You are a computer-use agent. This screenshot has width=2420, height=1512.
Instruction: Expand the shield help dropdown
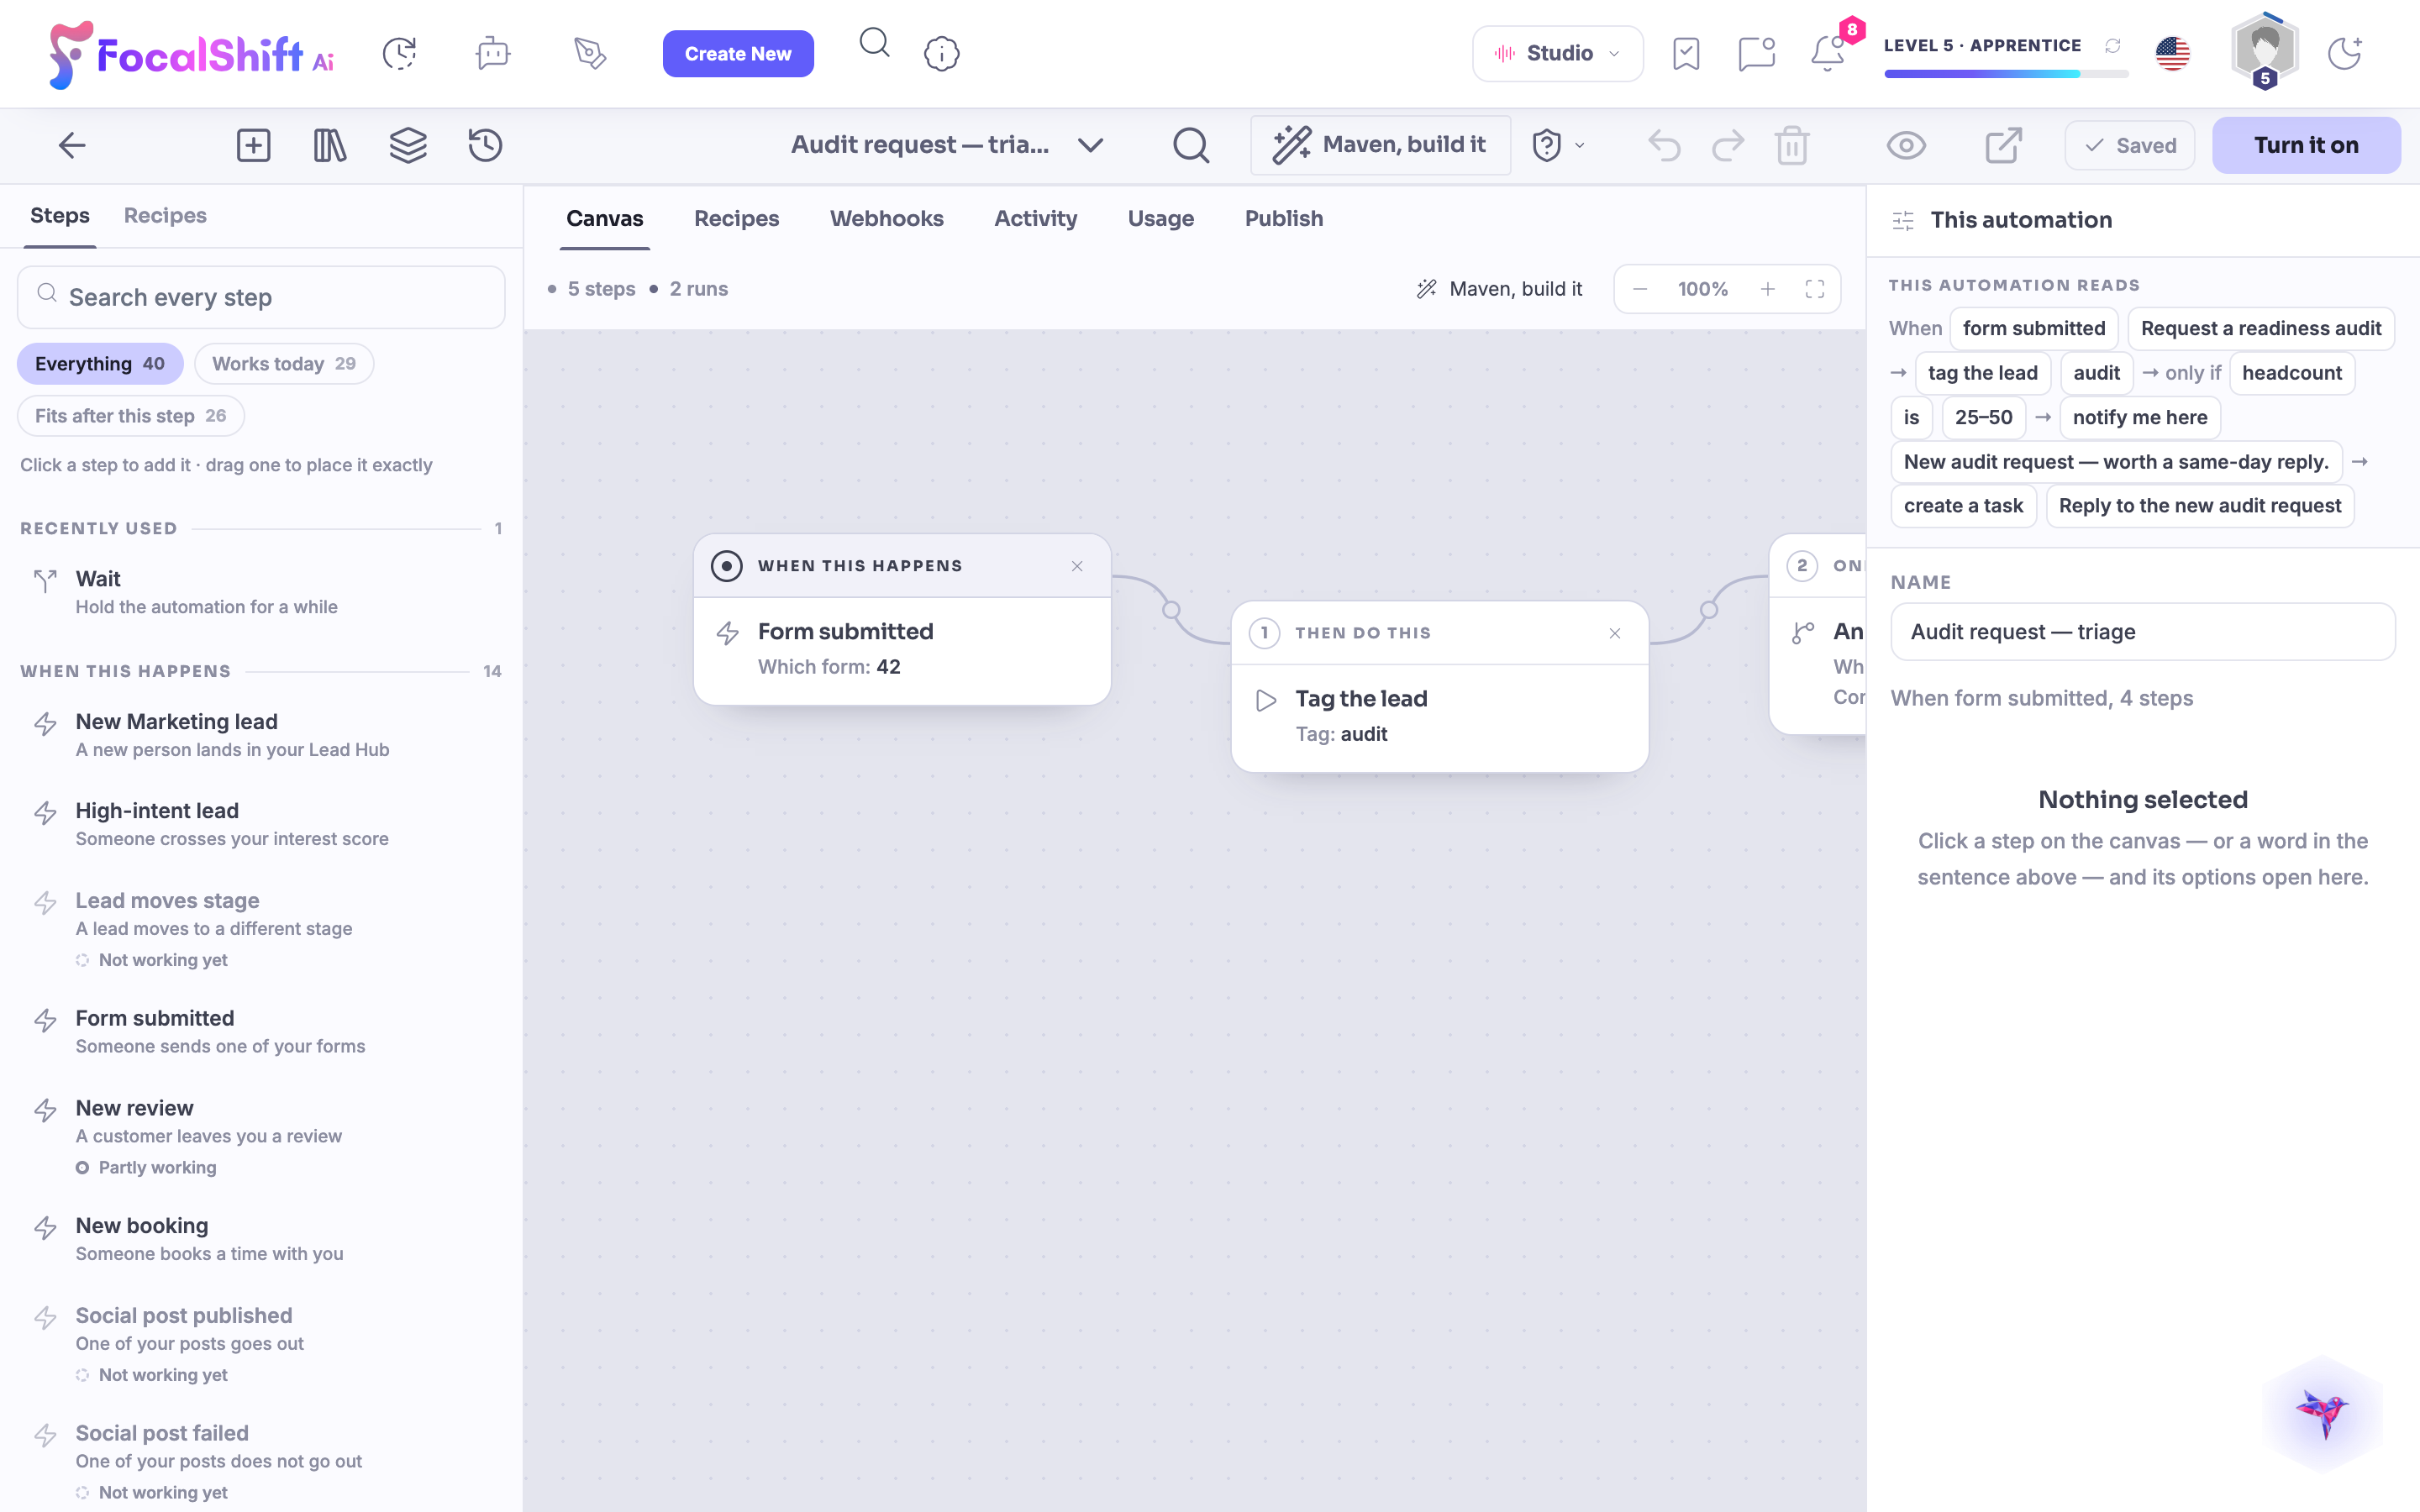1558,146
